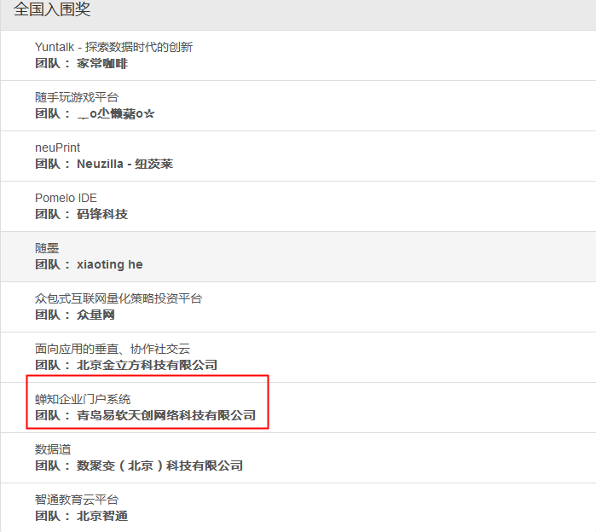Screen dimensions: 596x532
Task: Open the 智通教育云平台 project
Action: click(77, 500)
